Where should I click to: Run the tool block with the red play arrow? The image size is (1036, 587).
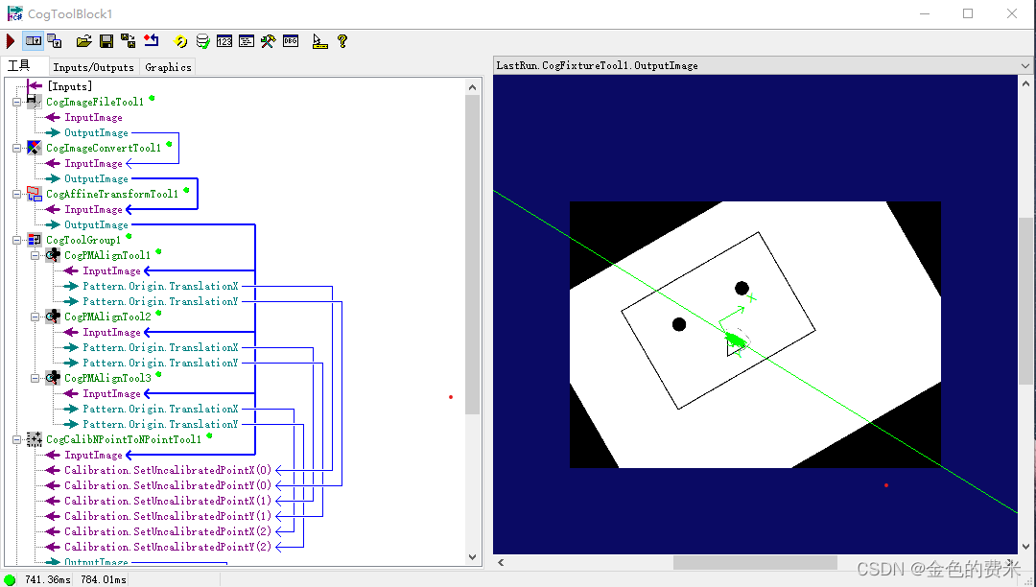(11, 41)
